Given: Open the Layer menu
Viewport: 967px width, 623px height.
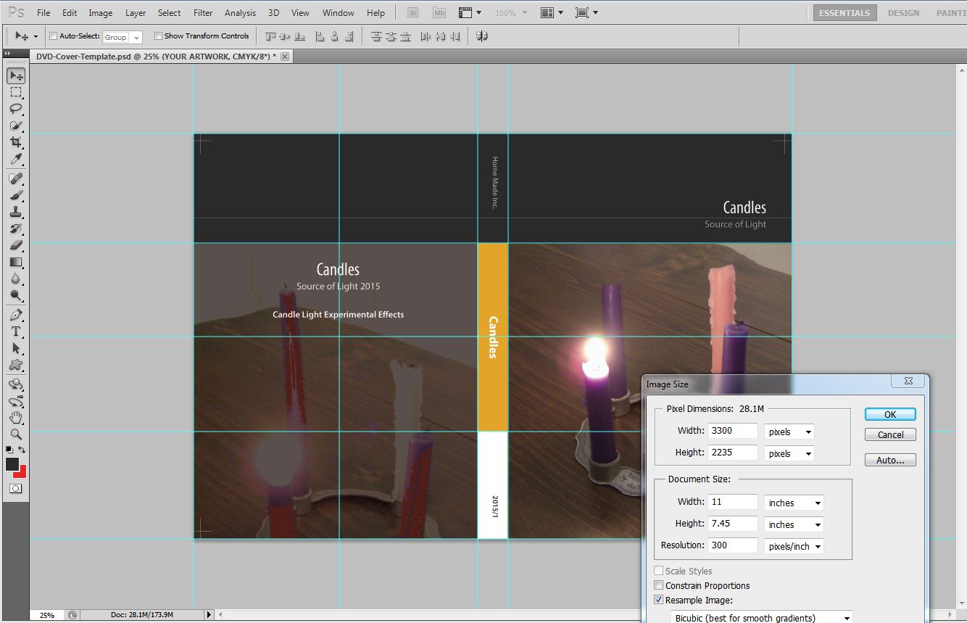Looking at the screenshot, I should [x=136, y=13].
